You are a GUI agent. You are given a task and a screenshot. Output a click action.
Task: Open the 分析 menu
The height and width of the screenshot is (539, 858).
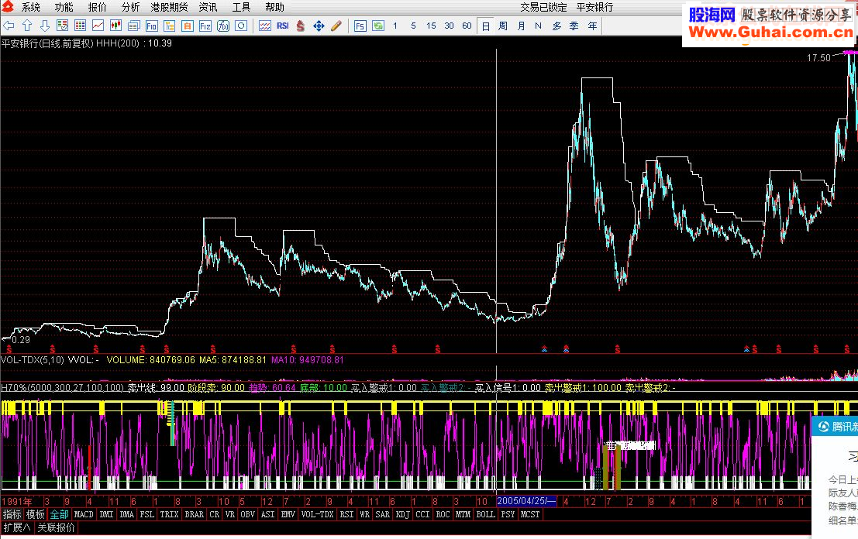130,7
